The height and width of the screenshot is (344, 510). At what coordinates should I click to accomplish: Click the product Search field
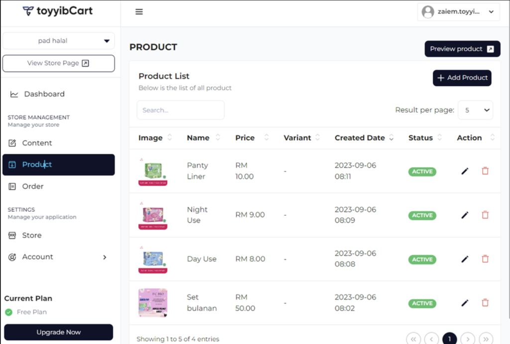tap(180, 110)
